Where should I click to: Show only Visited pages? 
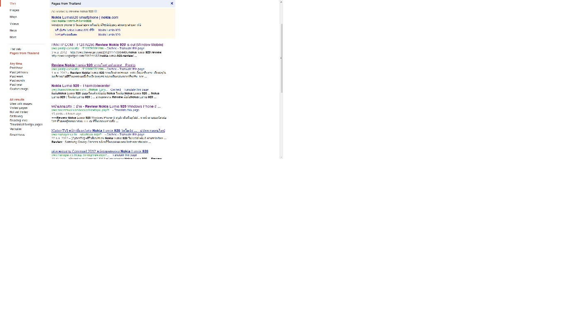pos(19,108)
